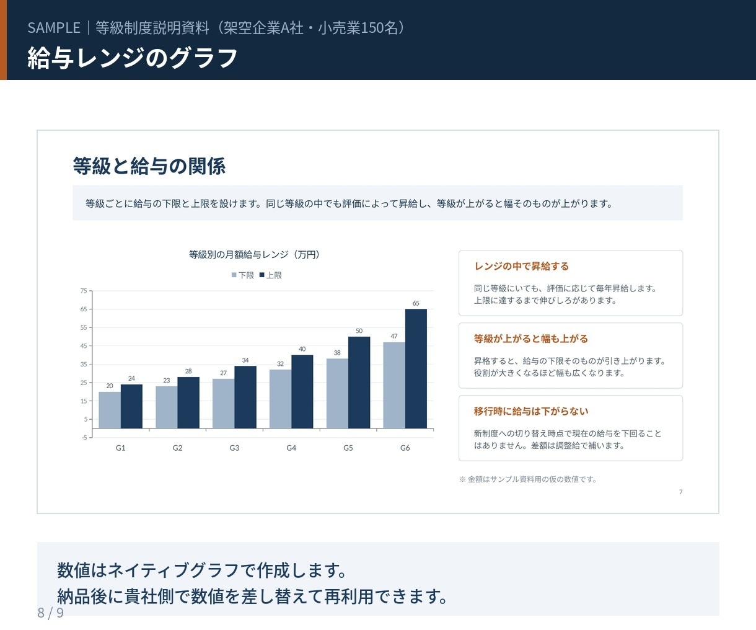Viewport: 756px width, 630px height.
Task: Click the -5 tick on the y-axis
Action: point(84,438)
